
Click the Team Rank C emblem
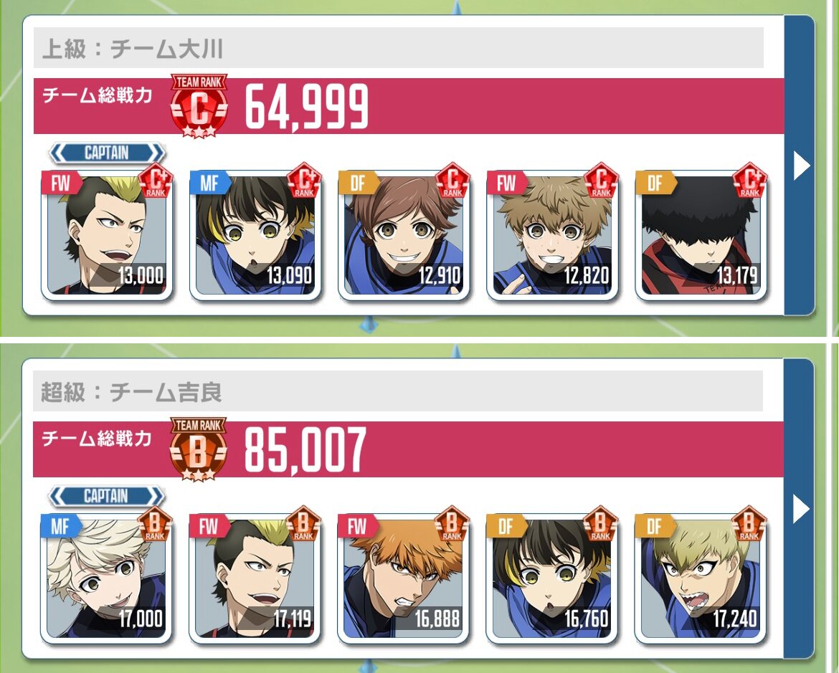click(199, 106)
